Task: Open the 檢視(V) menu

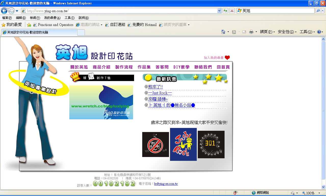Action: coord(35,18)
